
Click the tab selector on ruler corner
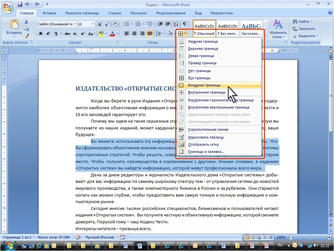5,51
